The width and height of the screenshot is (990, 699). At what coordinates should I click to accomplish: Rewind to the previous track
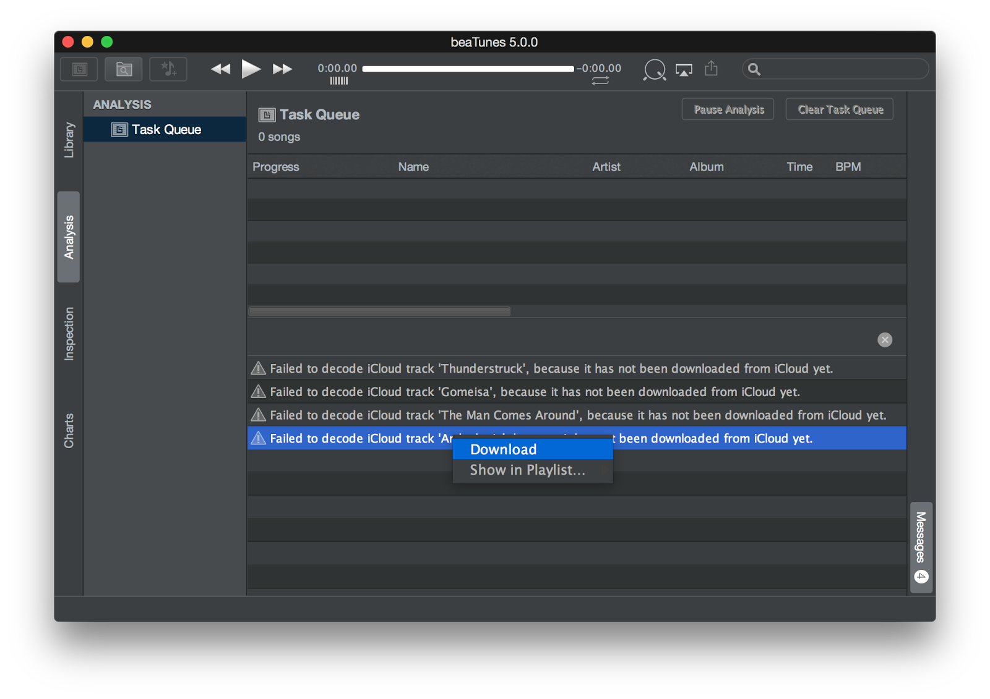pos(220,69)
